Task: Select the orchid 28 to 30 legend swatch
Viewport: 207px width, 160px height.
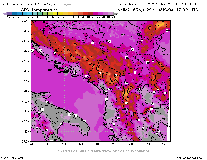Action: 106,14
